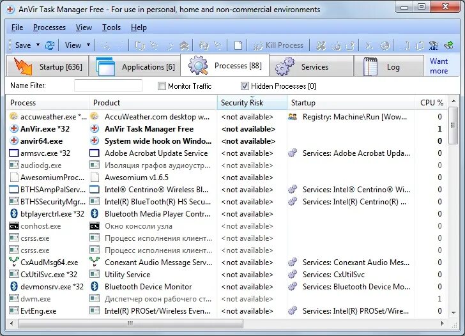Click the green icon beside CxAudMsg64.exe
The height and width of the screenshot is (336, 465).
coord(13,262)
